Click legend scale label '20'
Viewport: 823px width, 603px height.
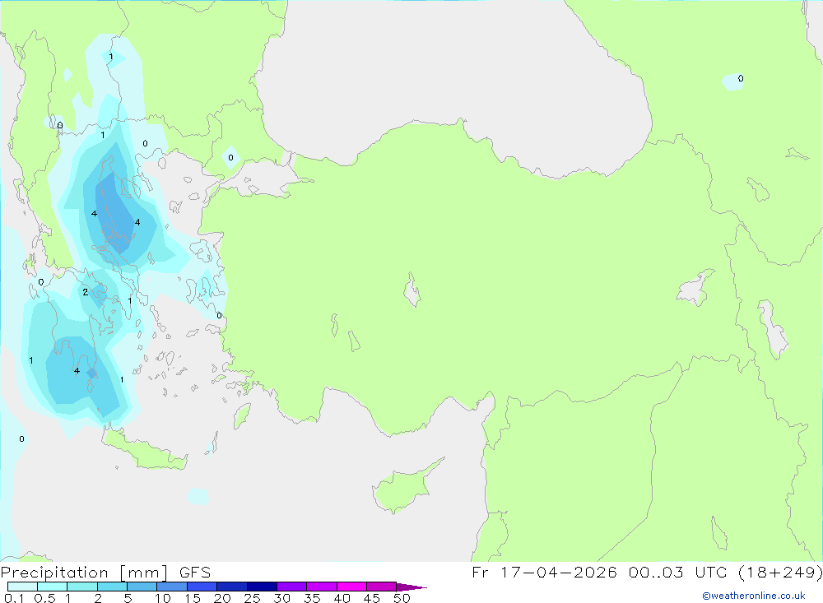coord(222,598)
